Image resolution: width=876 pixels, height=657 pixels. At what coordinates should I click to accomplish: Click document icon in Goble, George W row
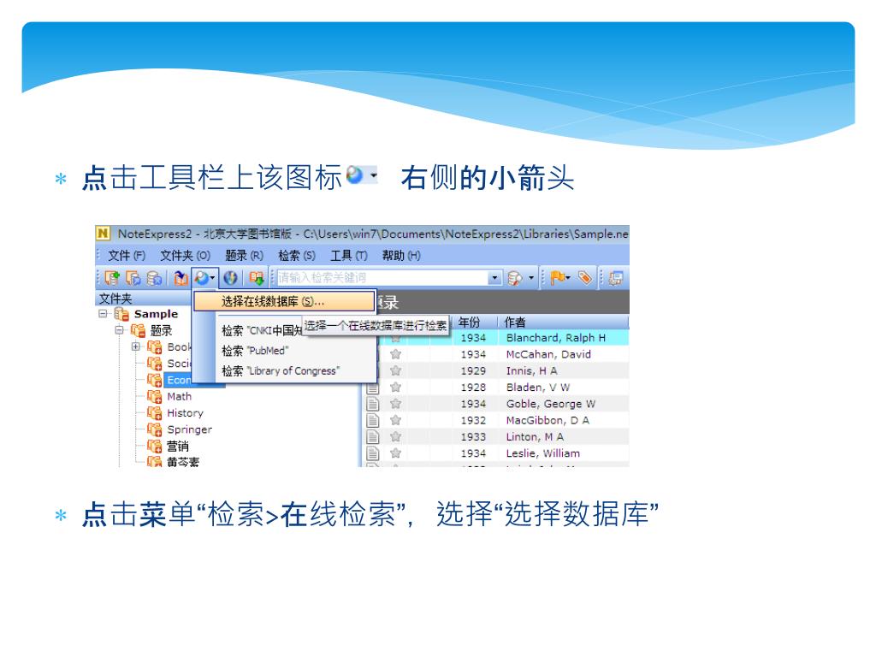tap(373, 404)
